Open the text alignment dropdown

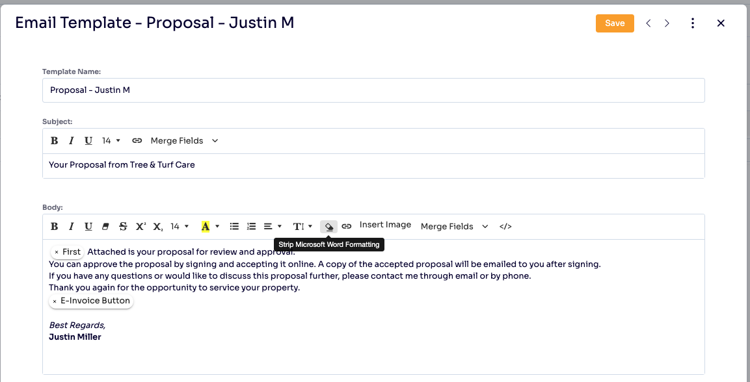click(x=271, y=226)
